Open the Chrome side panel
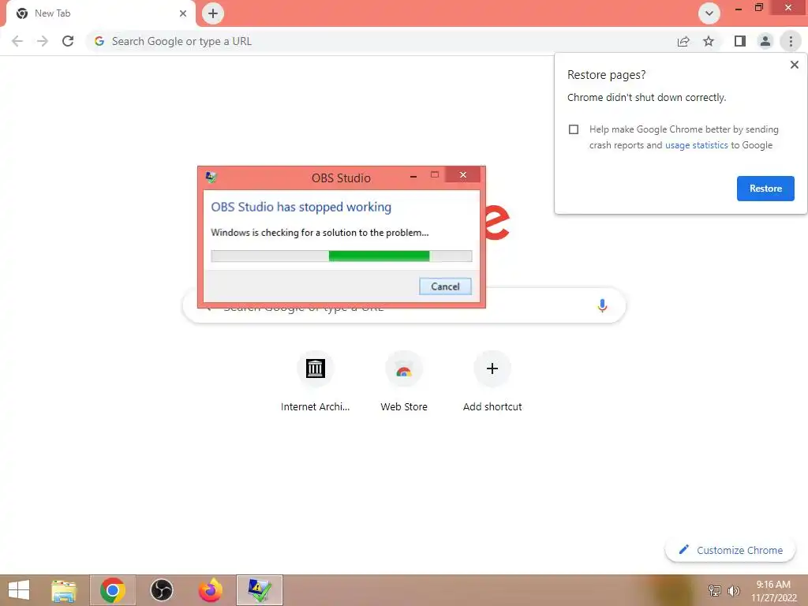The height and width of the screenshot is (606, 808). click(739, 41)
